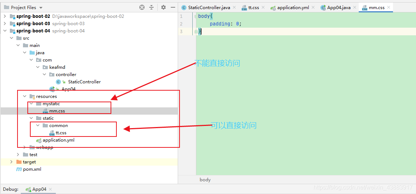Switch to the App04.java editor tab
This screenshot has height=194, width=416.
pos(339,7)
